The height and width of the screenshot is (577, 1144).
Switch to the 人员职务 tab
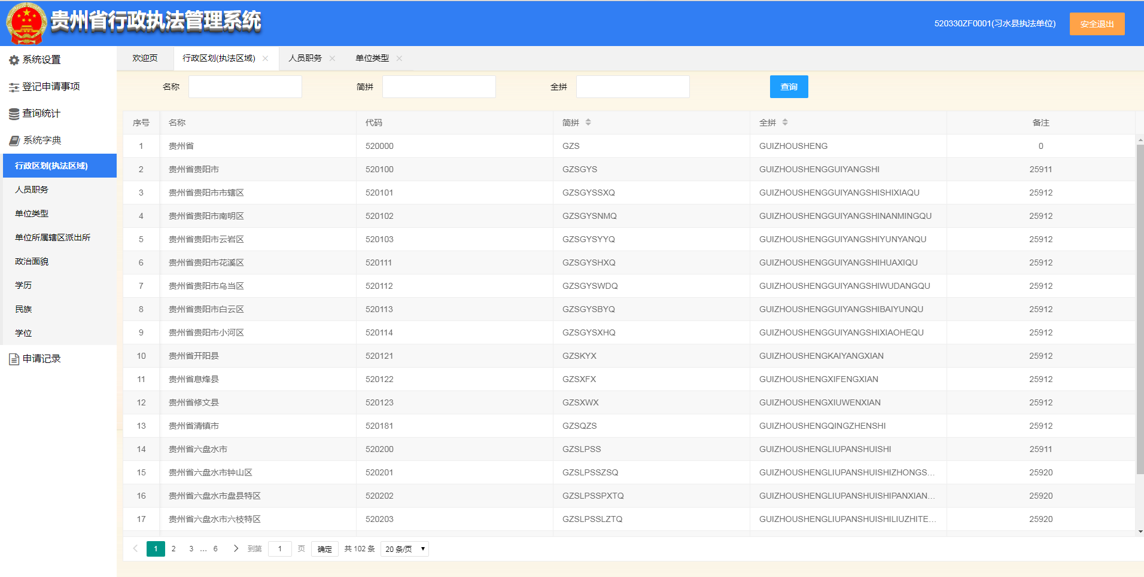(x=305, y=58)
